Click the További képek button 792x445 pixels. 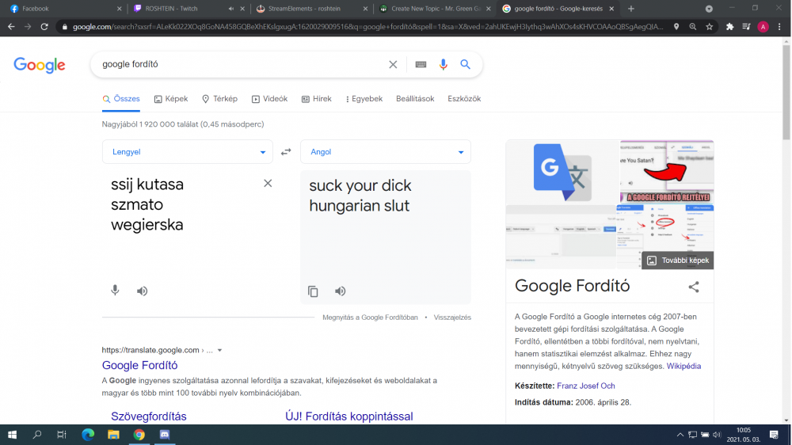click(x=678, y=261)
